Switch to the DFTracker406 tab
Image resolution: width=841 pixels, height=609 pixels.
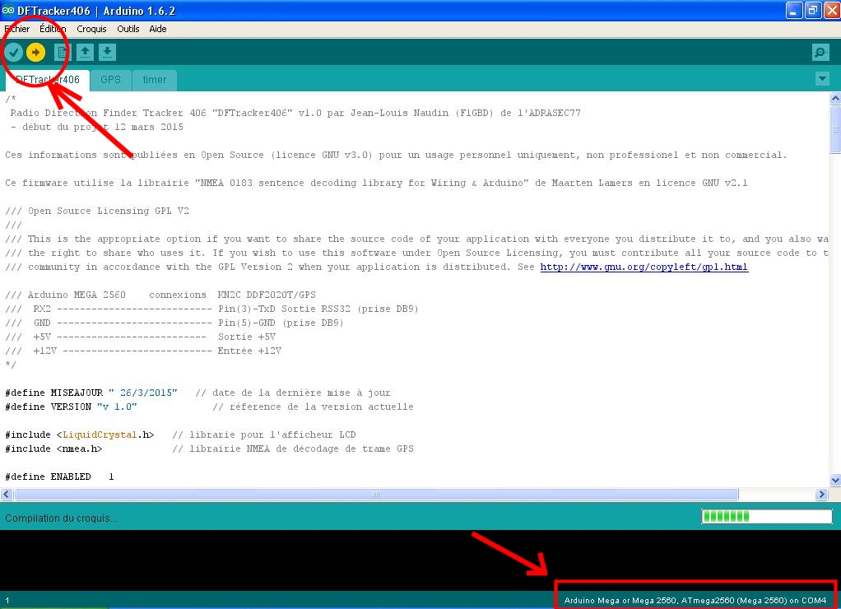(x=47, y=80)
